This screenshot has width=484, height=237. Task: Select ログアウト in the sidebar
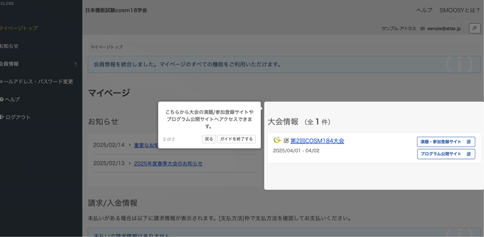[x=18, y=117]
